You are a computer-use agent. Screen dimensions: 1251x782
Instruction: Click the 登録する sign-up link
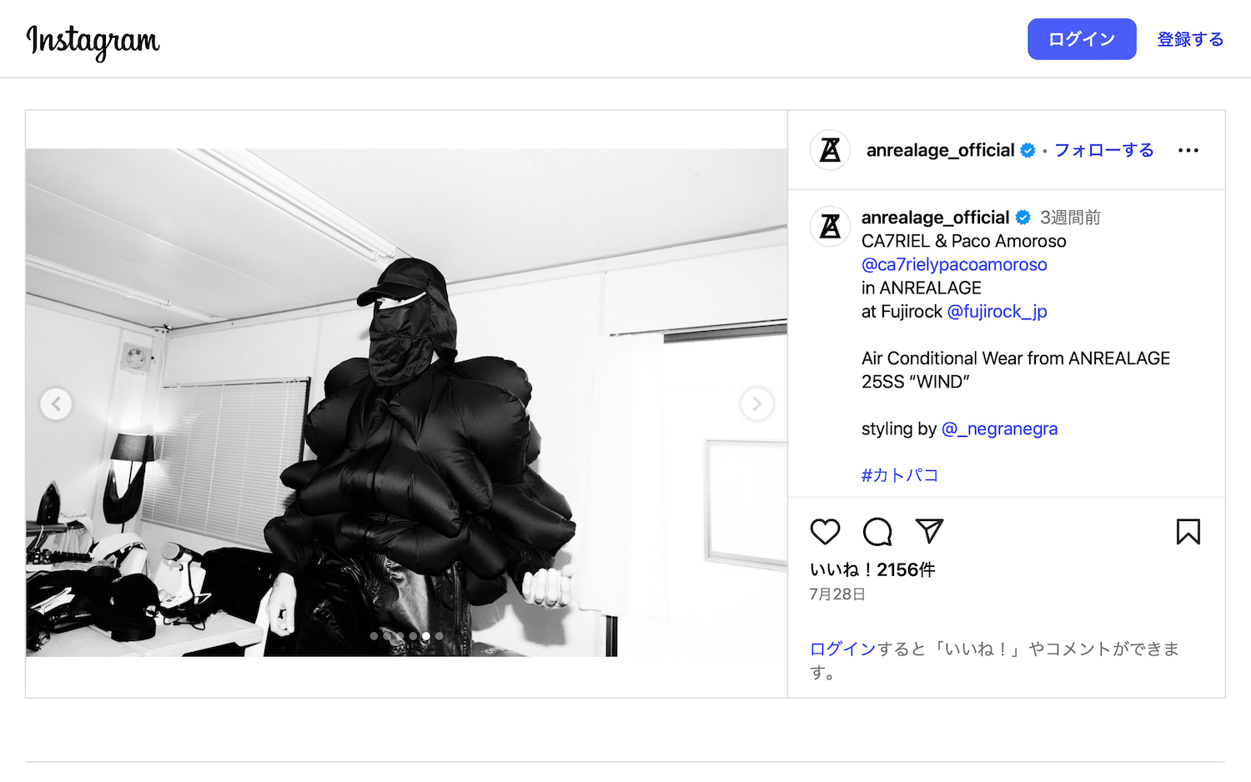[x=1190, y=39]
